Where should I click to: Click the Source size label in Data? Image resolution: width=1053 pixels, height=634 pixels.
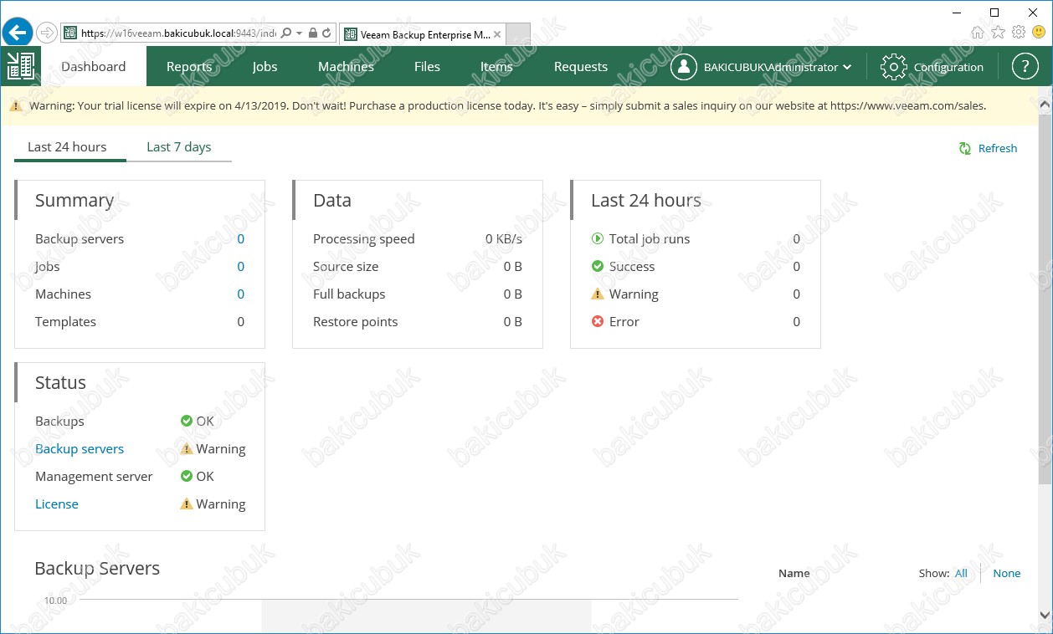(x=346, y=266)
